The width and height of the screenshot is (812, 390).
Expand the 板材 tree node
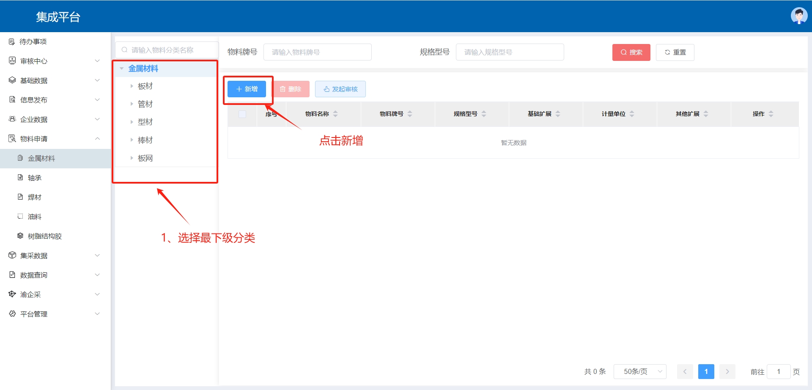tap(132, 86)
